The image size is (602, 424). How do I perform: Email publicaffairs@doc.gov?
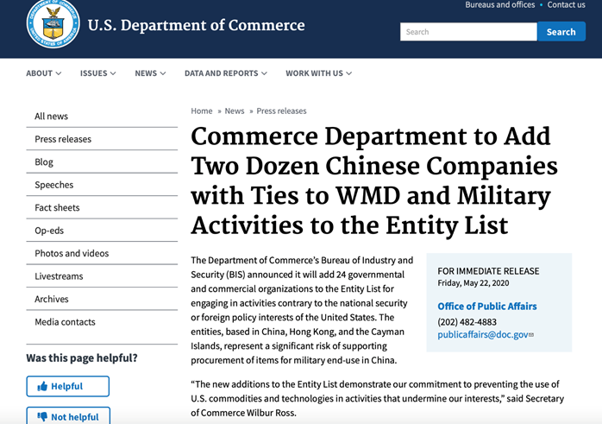click(x=483, y=334)
